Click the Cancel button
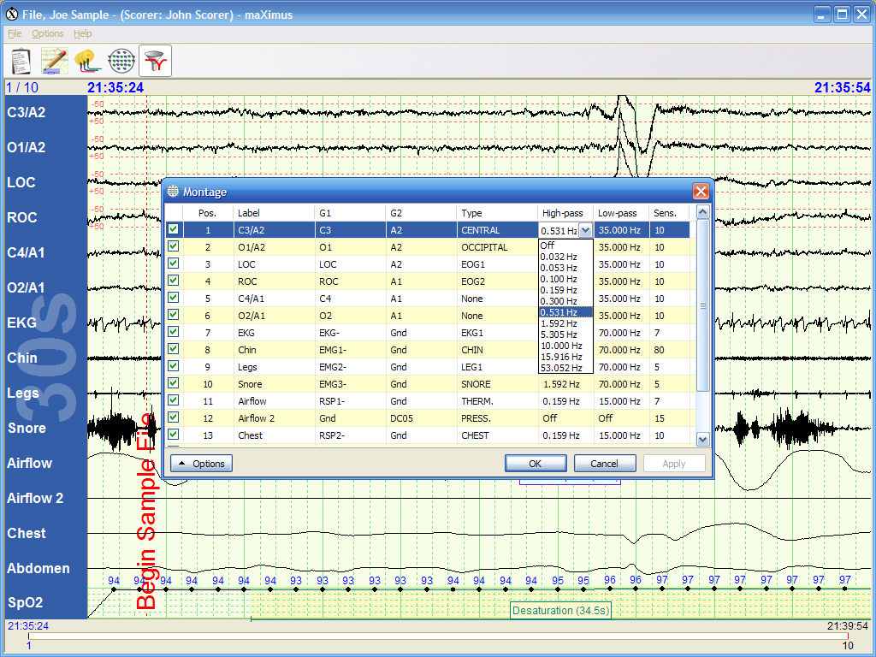This screenshot has width=876, height=657. [x=604, y=464]
